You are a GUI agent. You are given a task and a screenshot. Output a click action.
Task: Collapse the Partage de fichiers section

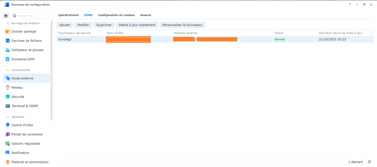(8, 23)
